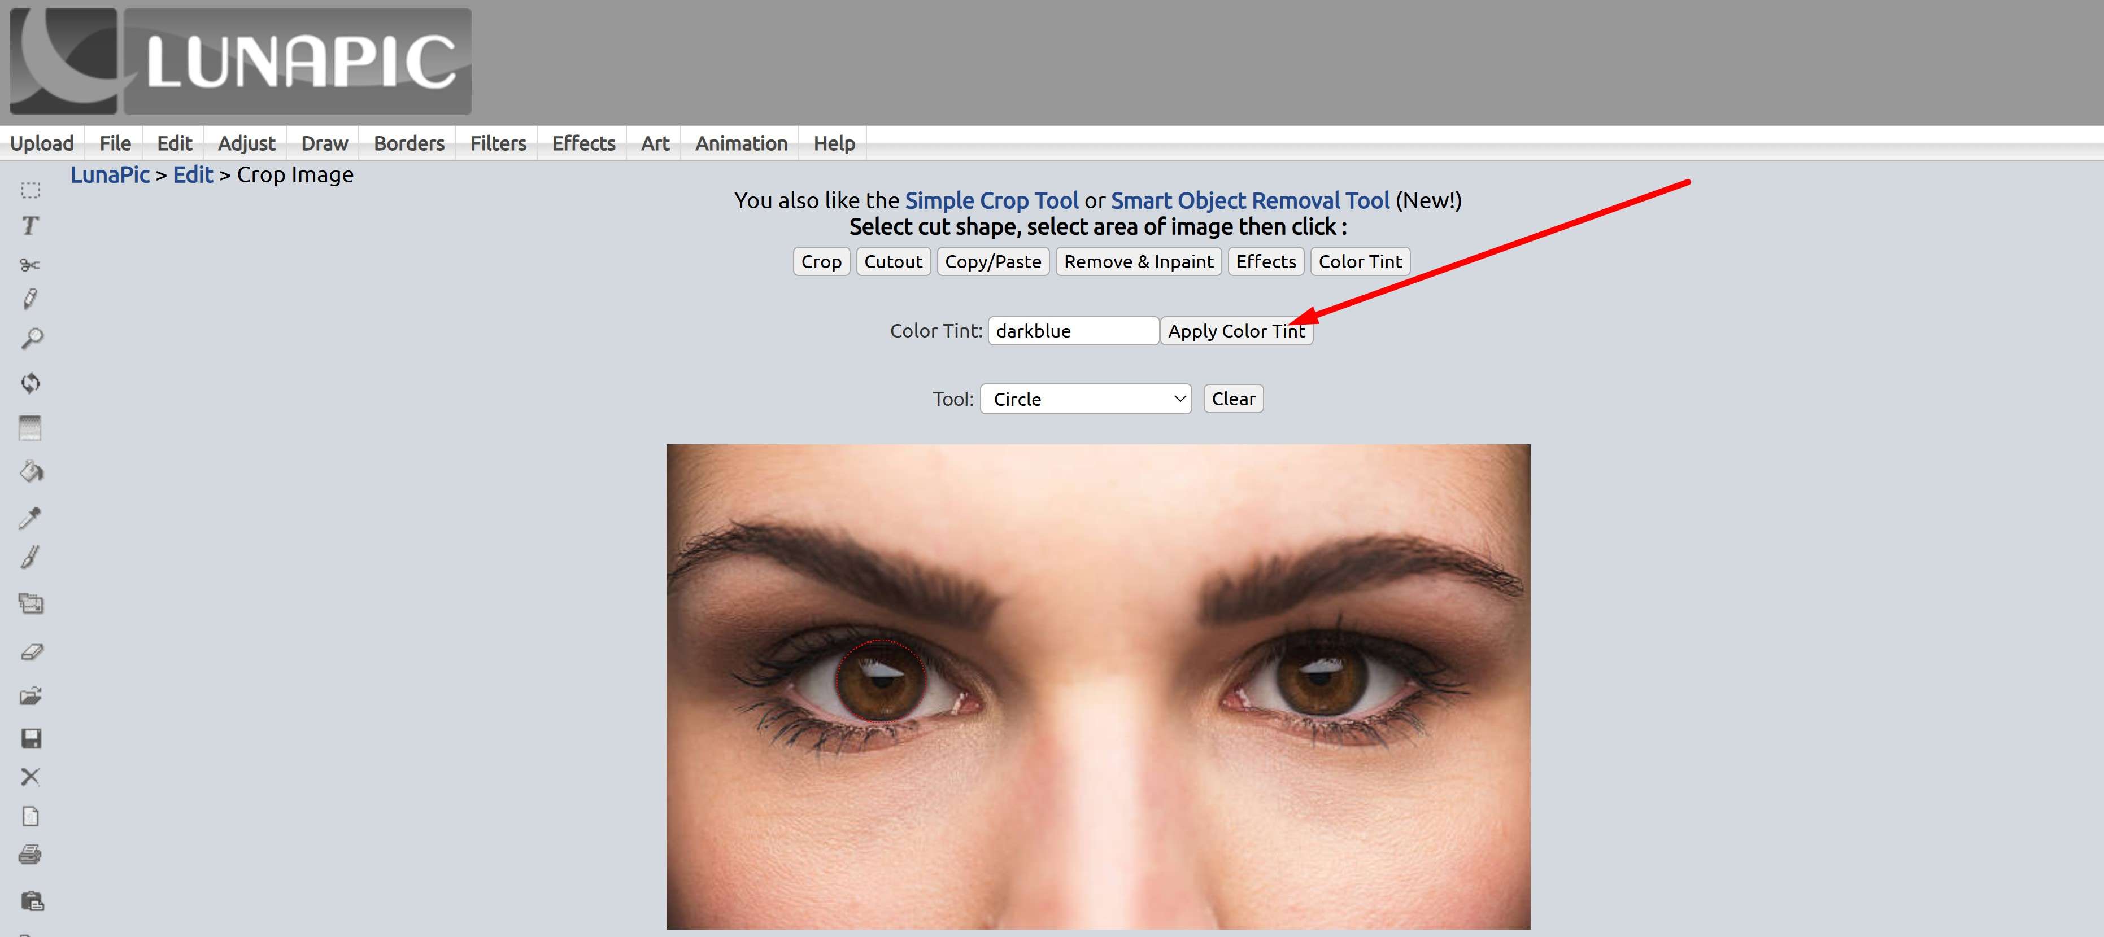Click the eraser tool icon
Viewport: 2104px width, 937px height.
pos(31,651)
